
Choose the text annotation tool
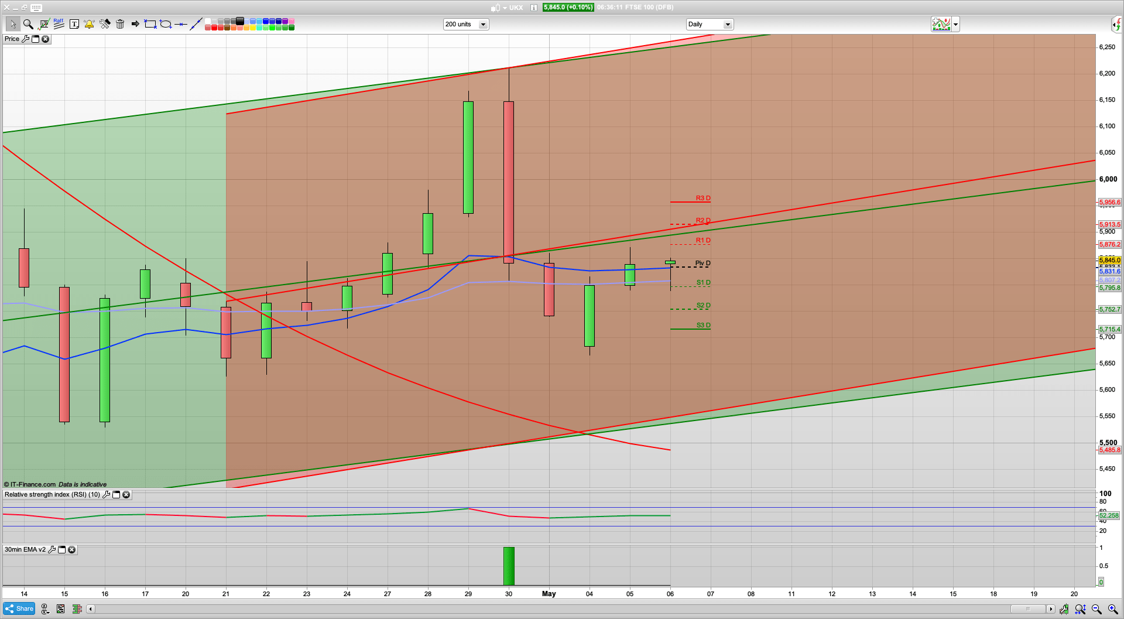click(74, 24)
